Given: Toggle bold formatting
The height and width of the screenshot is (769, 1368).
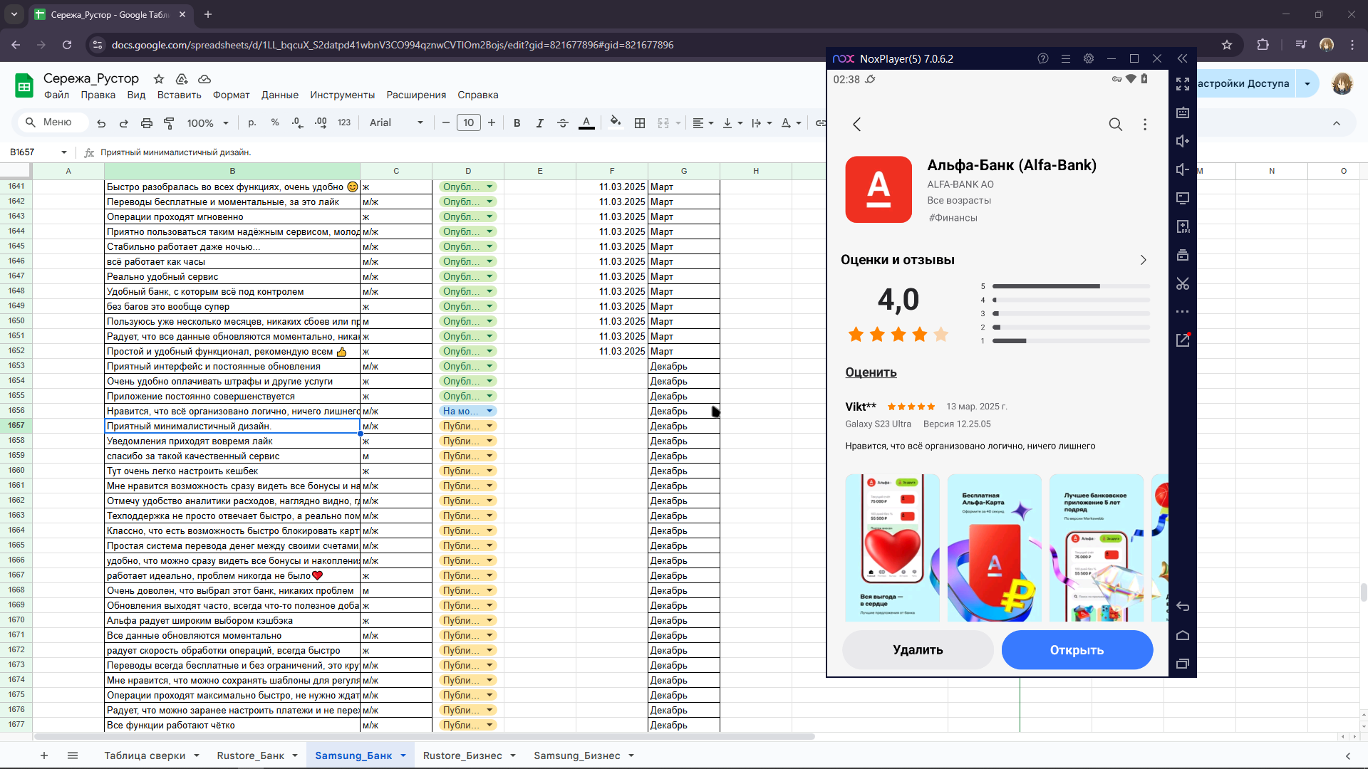Looking at the screenshot, I should (x=517, y=123).
